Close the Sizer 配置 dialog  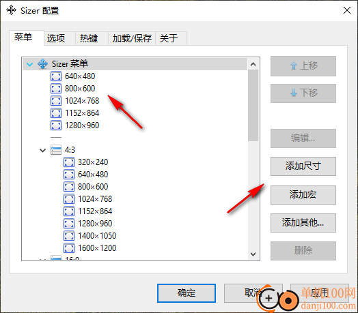pos(347,10)
